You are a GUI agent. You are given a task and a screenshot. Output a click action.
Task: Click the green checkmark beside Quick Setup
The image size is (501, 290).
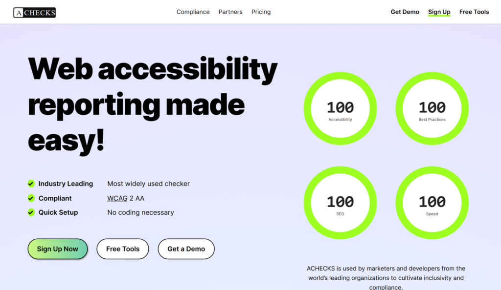click(x=31, y=212)
